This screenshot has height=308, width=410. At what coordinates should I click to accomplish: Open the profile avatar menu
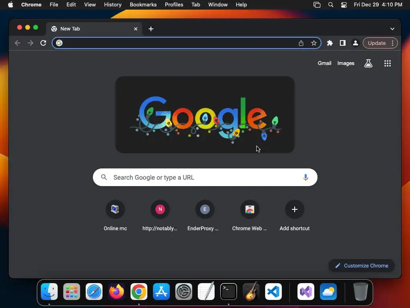pos(356,43)
